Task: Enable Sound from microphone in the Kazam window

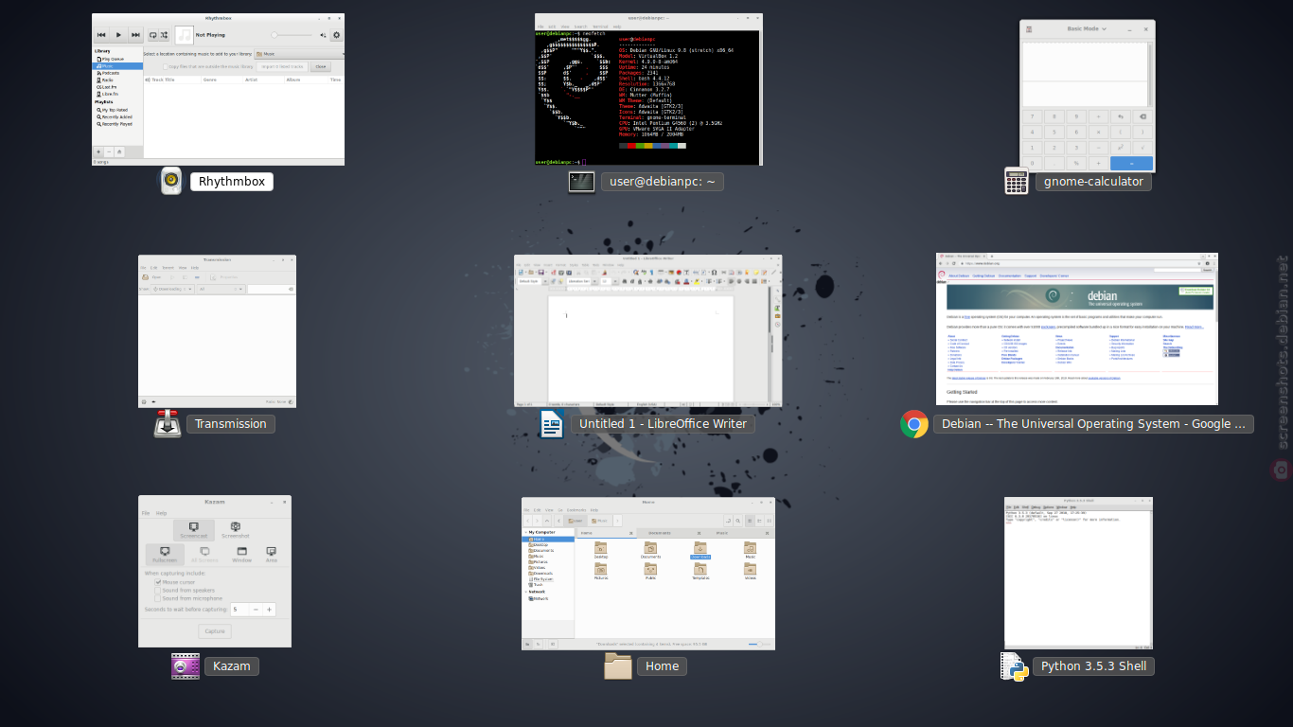Action: [158, 599]
